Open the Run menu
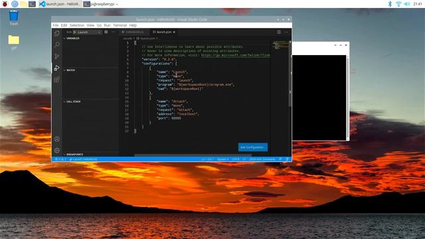Image resolution: width=425 pixels, height=239 pixels. [107, 25]
